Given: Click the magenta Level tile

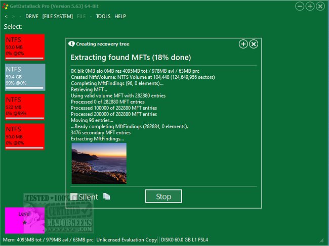Looking at the screenshot, I should coord(25,220).
